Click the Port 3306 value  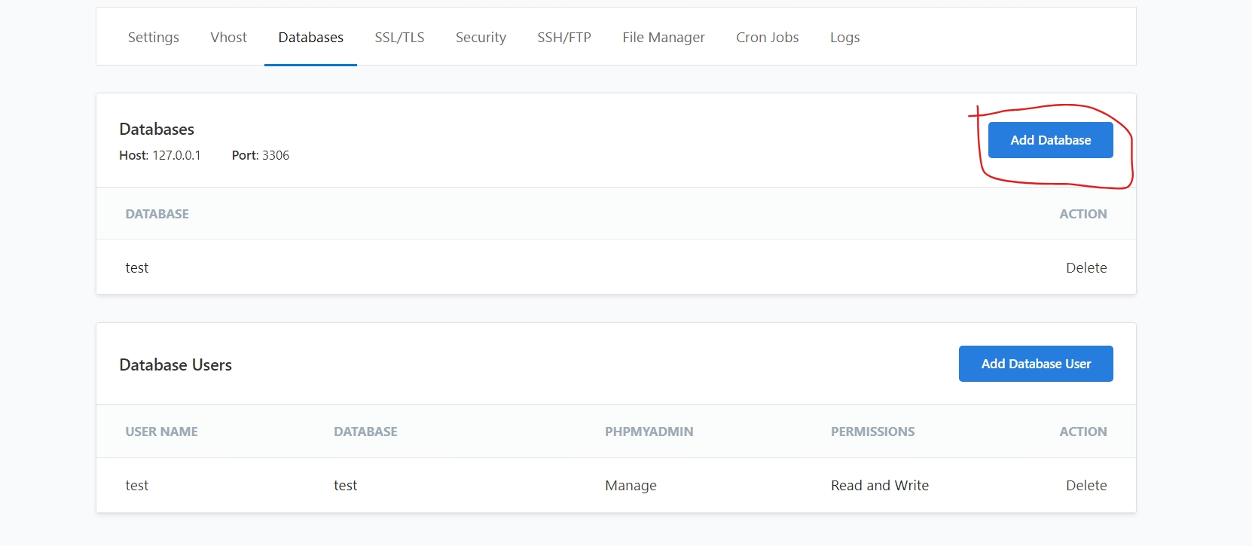click(x=276, y=155)
